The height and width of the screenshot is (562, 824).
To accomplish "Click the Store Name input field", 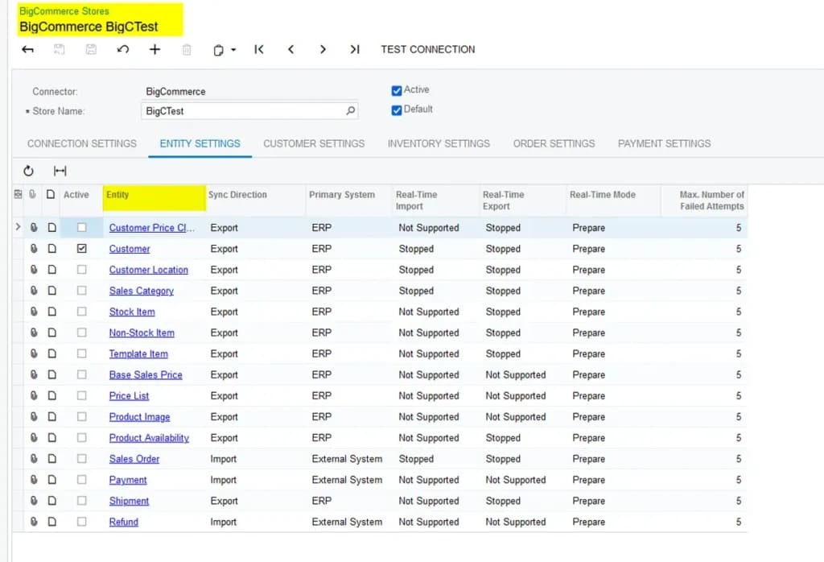I will click(x=249, y=111).
